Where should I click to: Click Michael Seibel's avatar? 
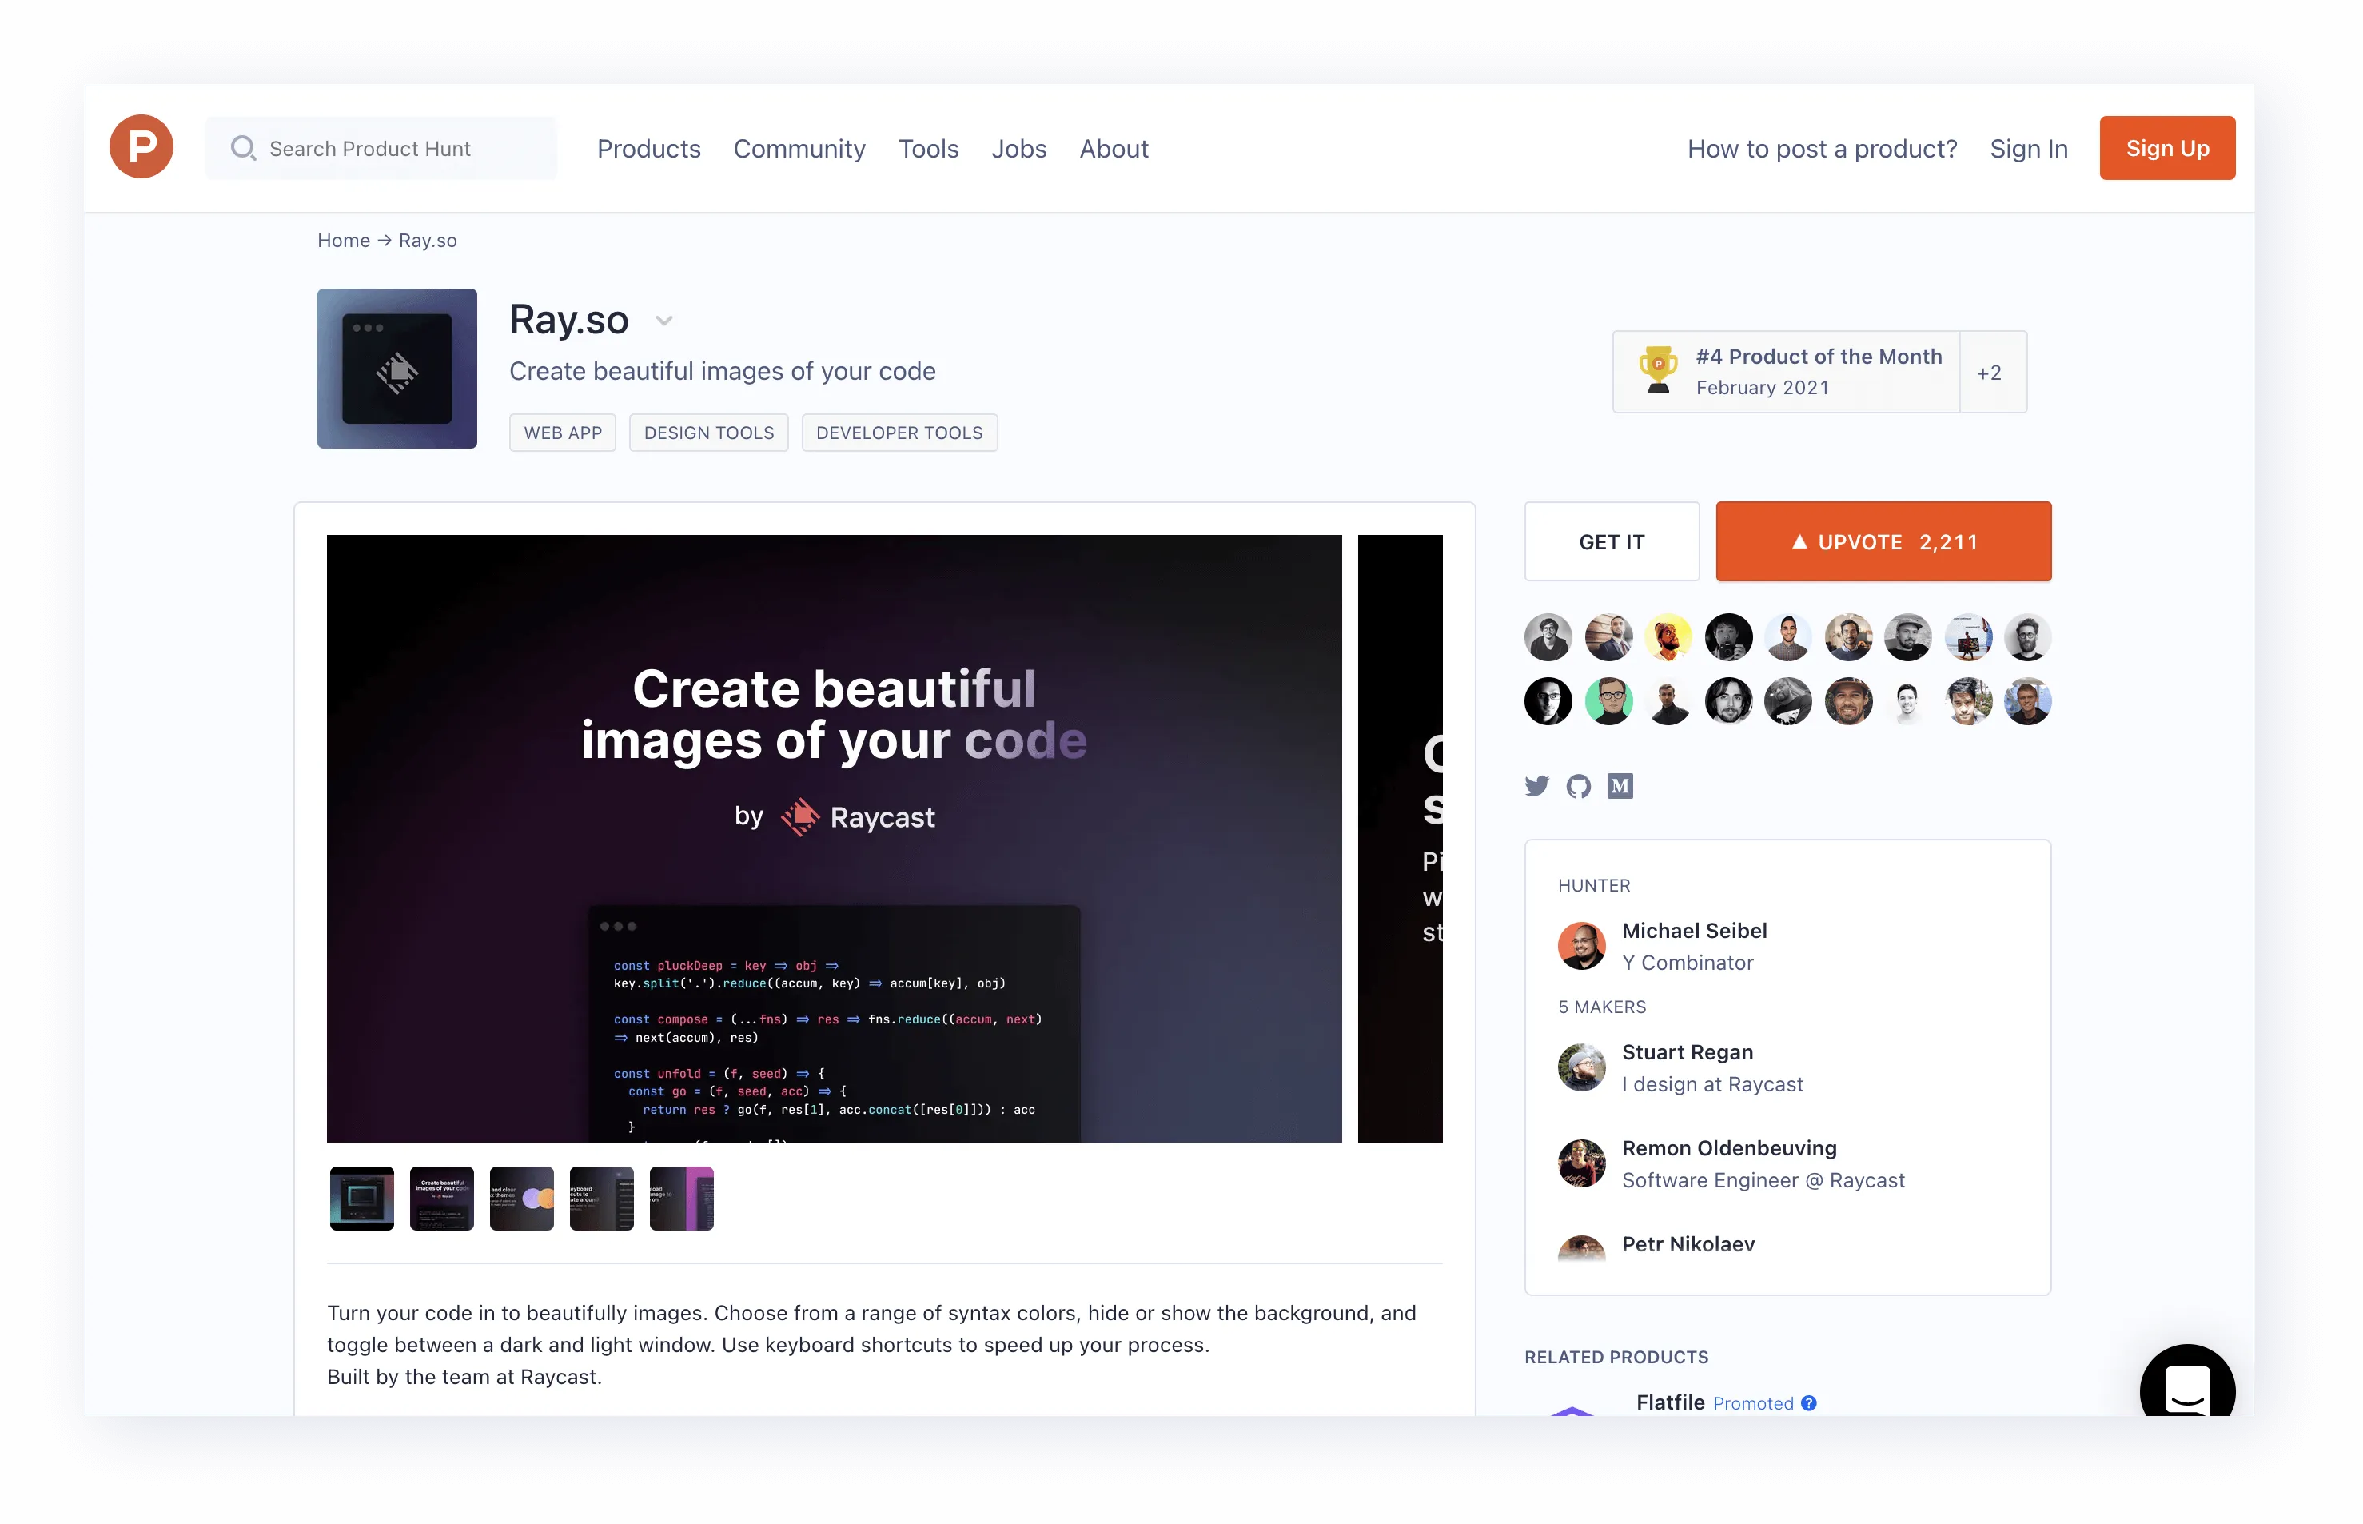1582,946
